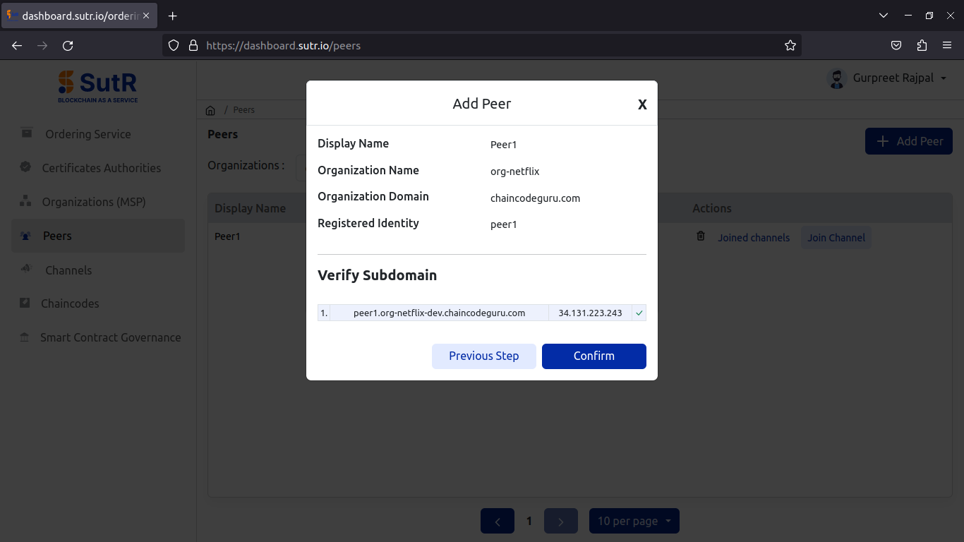Viewport: 964px width, 542px height.
Task: Open a new browser tab
Action: point(172,16)
